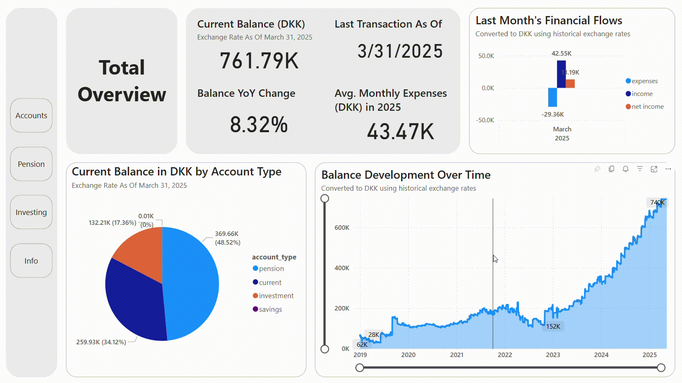Click the Total Overview title card
The width and height of the screenshot is (682, 383).
coord(122,81)
